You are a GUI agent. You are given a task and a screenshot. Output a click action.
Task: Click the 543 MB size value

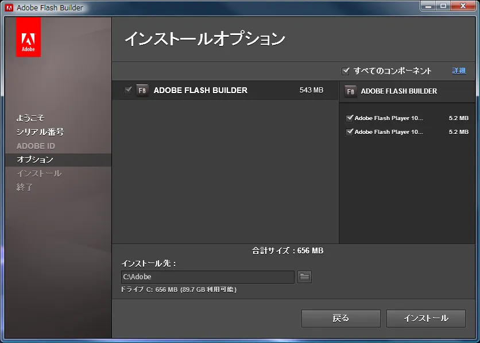click(x=311, y=90)
